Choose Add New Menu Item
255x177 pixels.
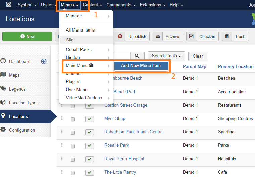click(x=141, y=65)
